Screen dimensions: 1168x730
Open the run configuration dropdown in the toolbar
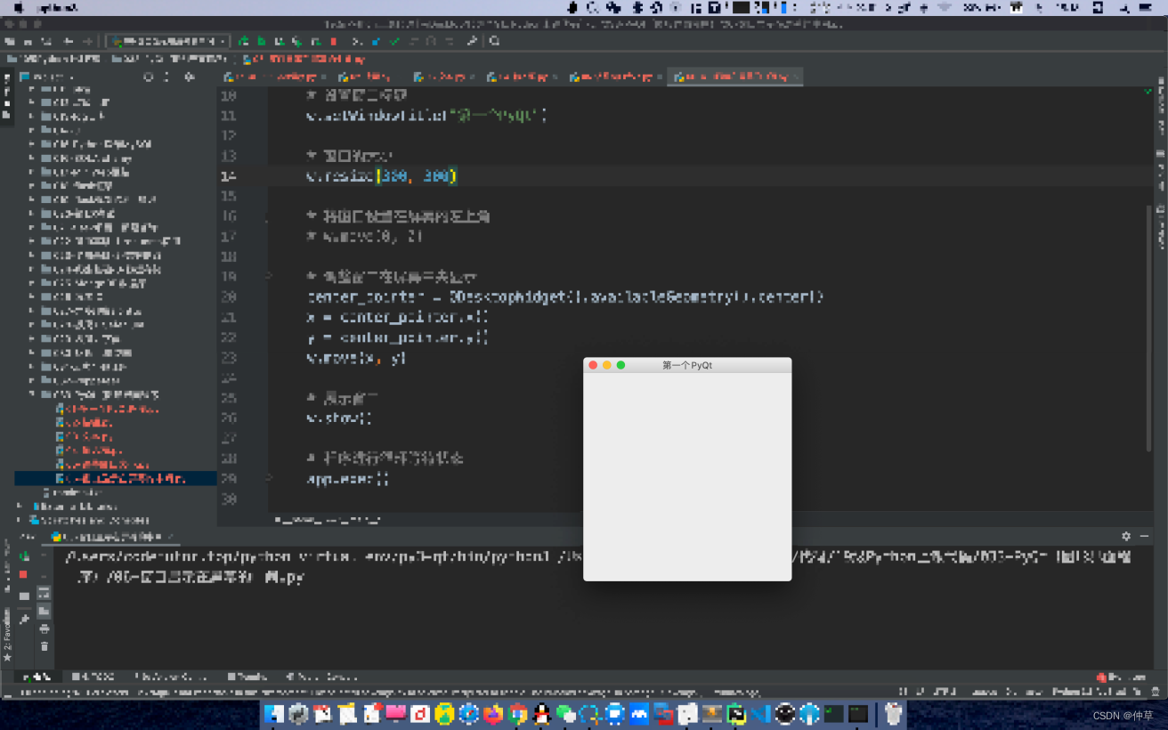169,41
